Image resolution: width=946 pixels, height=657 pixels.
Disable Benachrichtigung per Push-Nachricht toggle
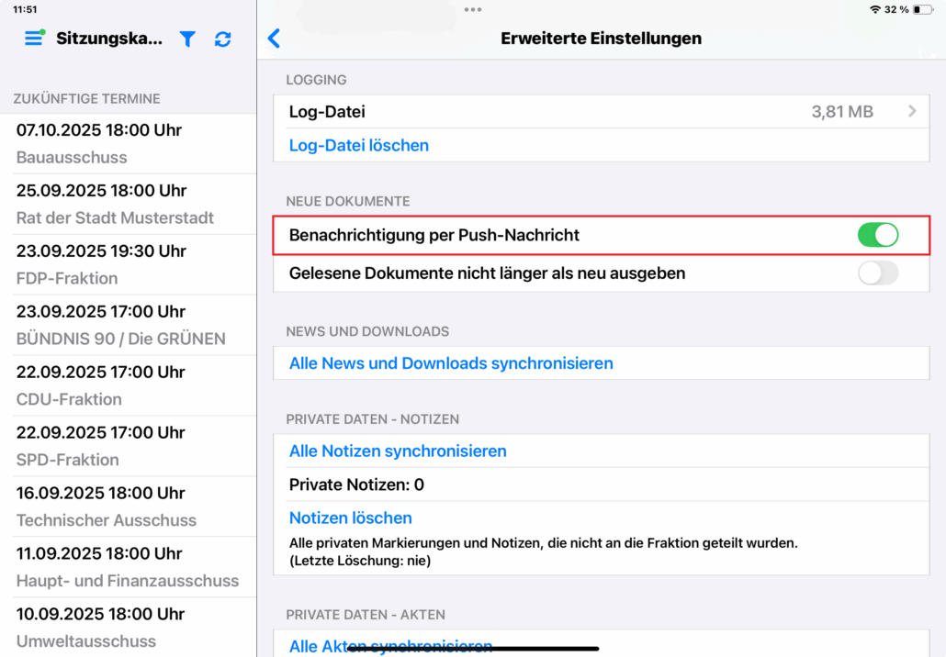877,235
